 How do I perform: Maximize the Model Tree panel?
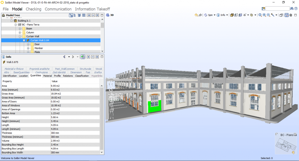click(102, 15)
